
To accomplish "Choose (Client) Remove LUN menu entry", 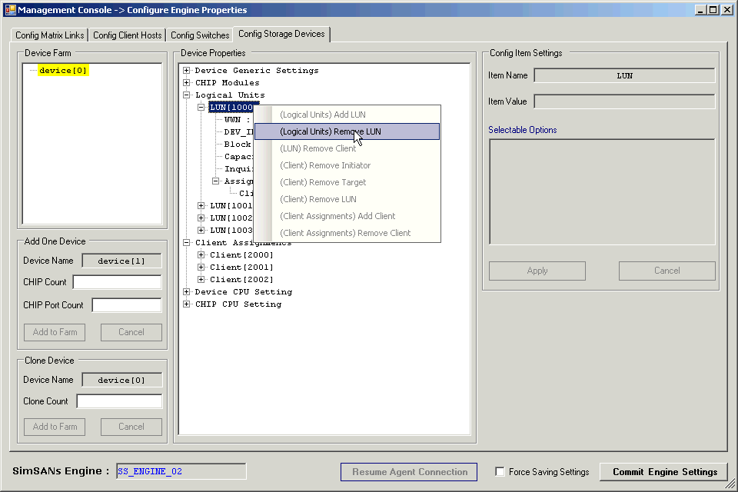I will [347, 199].
